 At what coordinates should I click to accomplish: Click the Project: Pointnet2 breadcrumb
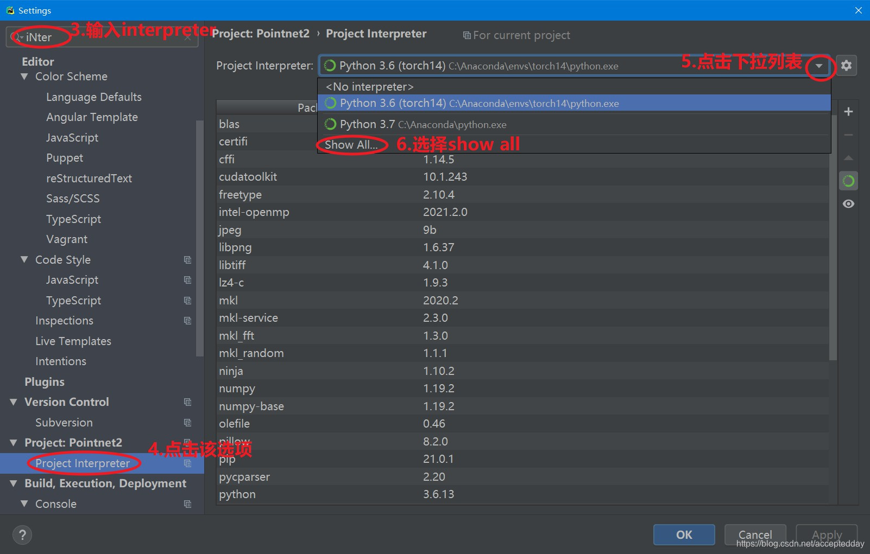pyautogui.click(x=261, y=34)
